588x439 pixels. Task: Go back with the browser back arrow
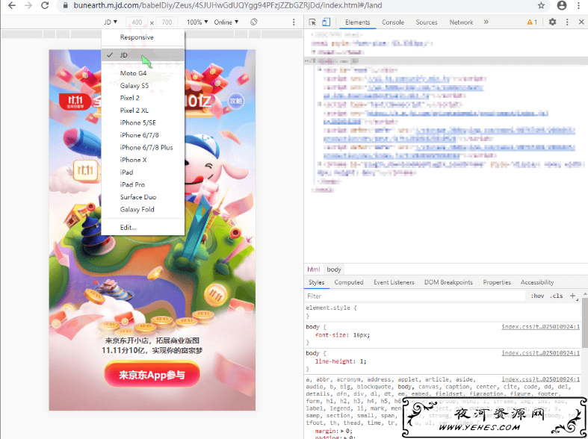coord(12,5)
